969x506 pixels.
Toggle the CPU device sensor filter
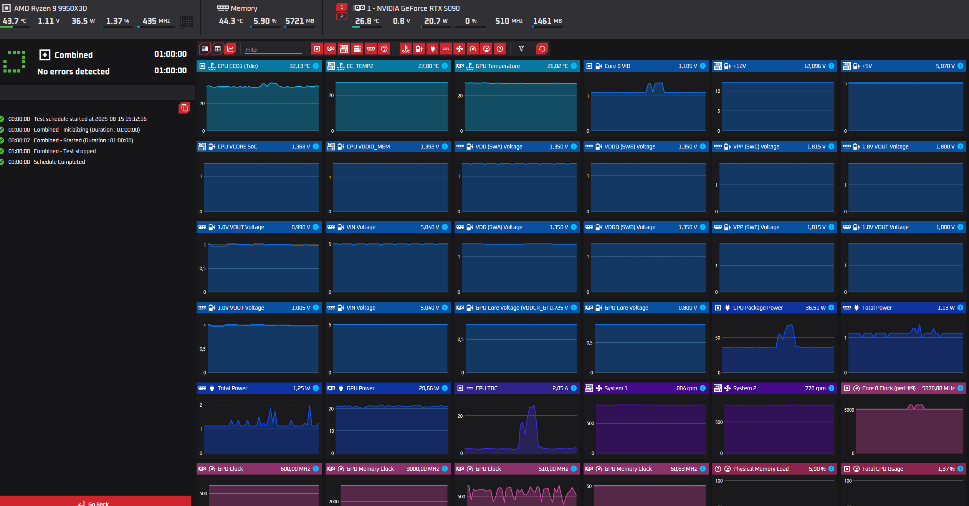point(317,49)
